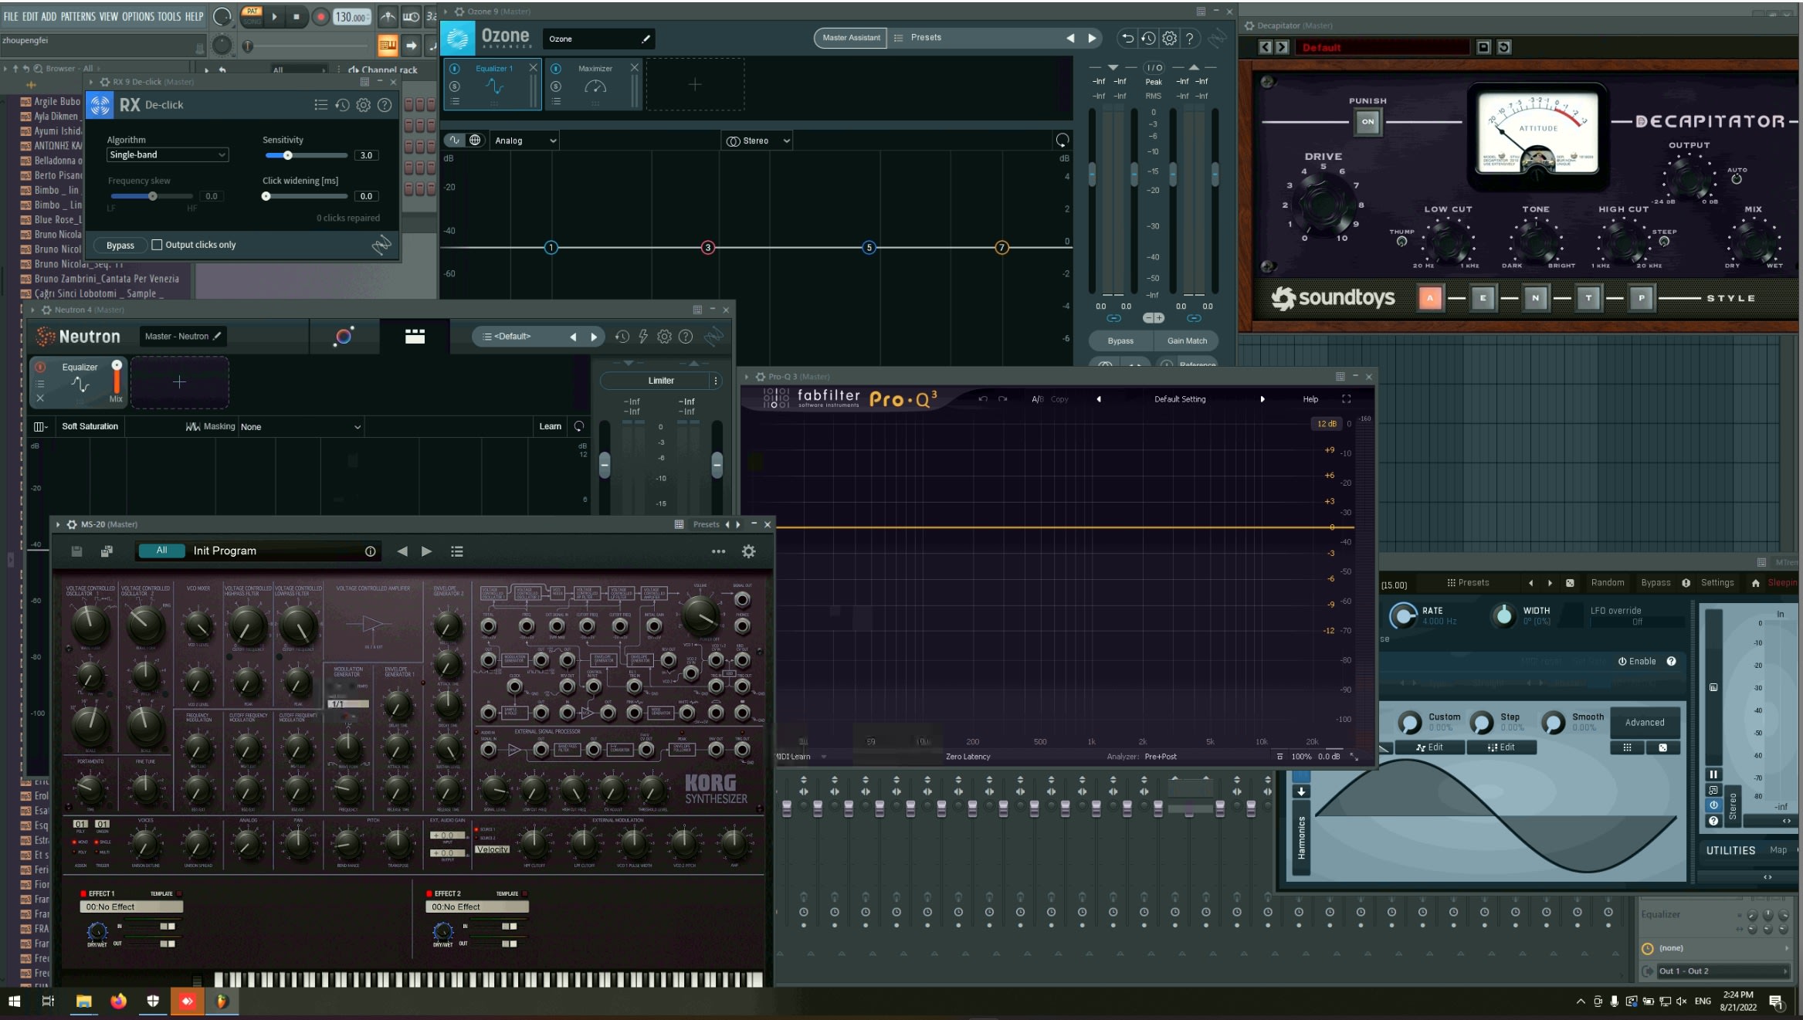This screenshot has width=1803, height=1020.
Task: Open the TOOLS menu
Action: click(x=168, y=16)
